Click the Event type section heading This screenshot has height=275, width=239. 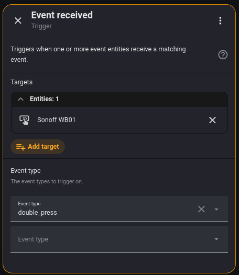pyautogui.click(x=26, y=171)
